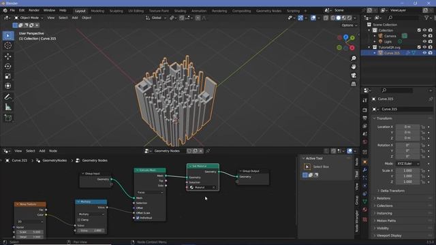This screenshot has width=436, height=245.
Task: Click the Multiply node Value field
Action: [x=91, y=231]
